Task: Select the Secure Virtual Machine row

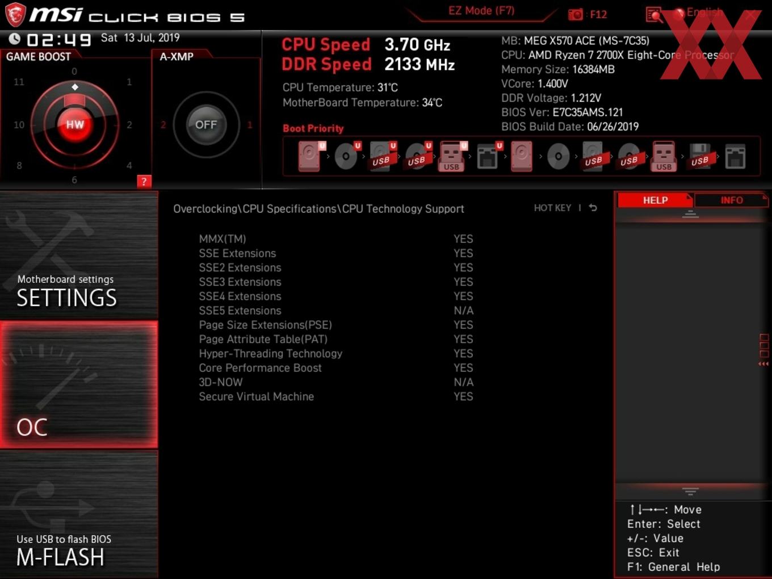Action: (336, 397)
